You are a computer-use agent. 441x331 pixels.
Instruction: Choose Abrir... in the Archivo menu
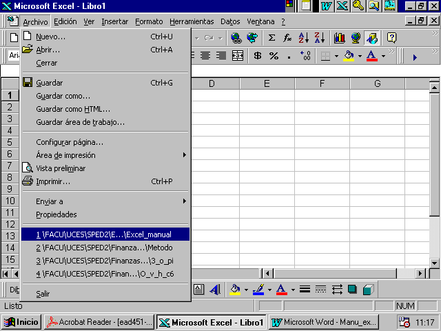point(105,50)
